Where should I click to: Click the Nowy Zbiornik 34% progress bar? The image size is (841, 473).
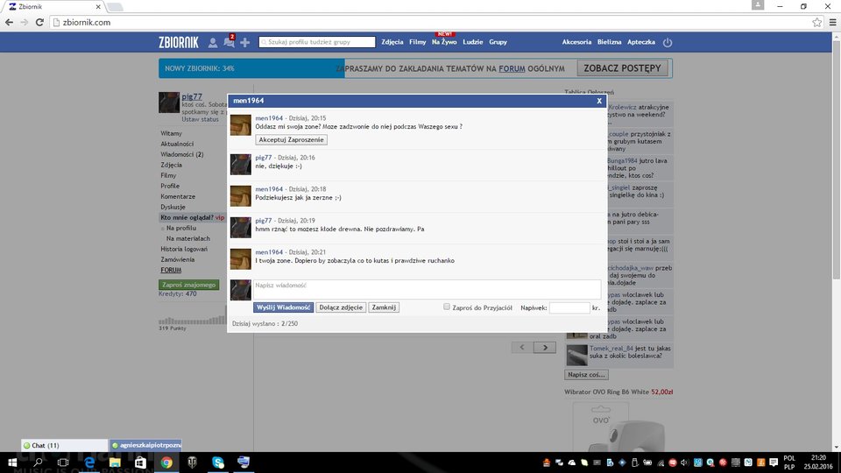(251, 68)
